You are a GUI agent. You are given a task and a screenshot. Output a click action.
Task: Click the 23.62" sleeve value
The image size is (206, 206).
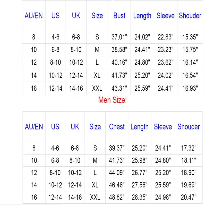pos(166,62)
